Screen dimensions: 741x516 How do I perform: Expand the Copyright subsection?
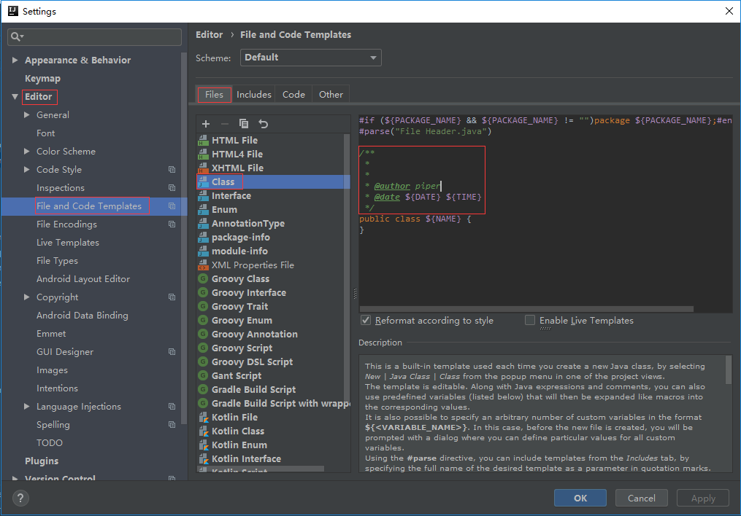(x=27, y=297)
